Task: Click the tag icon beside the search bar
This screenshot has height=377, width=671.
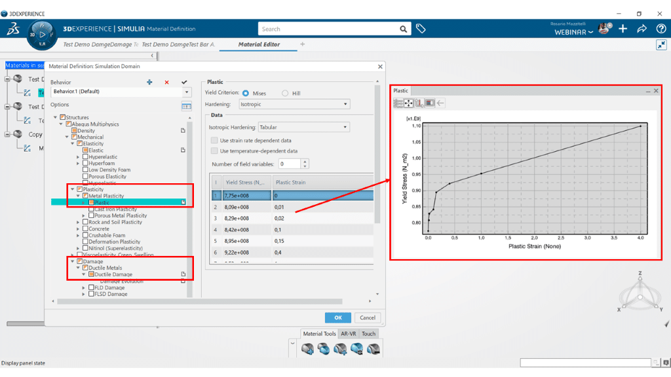Action: point(421,29)
